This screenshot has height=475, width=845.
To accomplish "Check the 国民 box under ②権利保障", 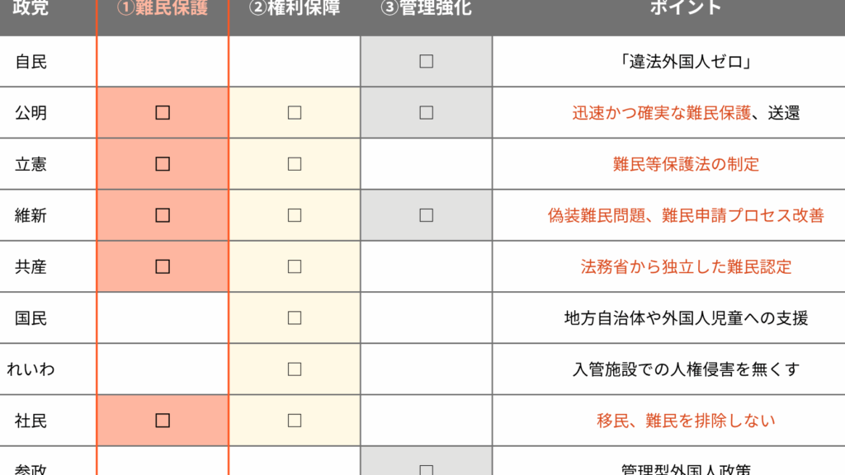I will click(295, 317).
